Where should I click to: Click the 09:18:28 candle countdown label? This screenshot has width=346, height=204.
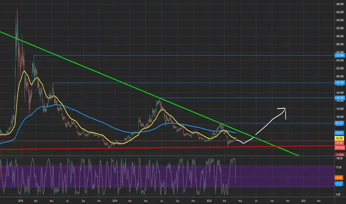point(340,148)
